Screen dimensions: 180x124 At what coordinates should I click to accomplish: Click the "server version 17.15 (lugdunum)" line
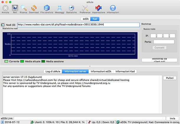coord(22,77)
